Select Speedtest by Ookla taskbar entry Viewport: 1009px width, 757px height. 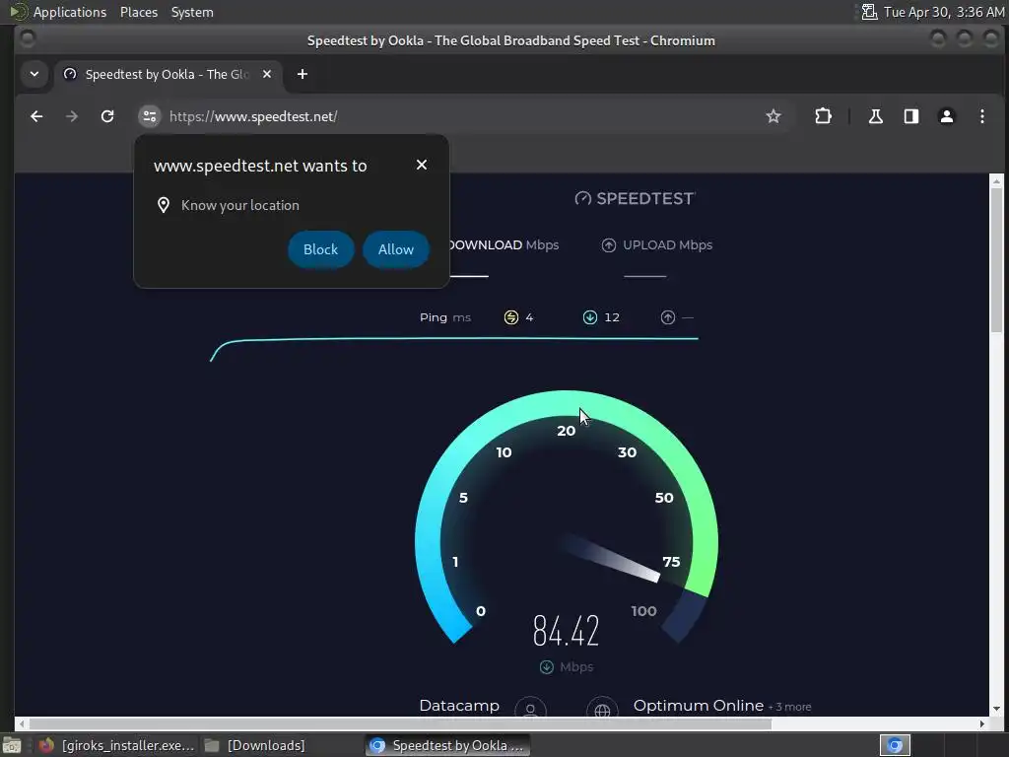click(448, 745)
